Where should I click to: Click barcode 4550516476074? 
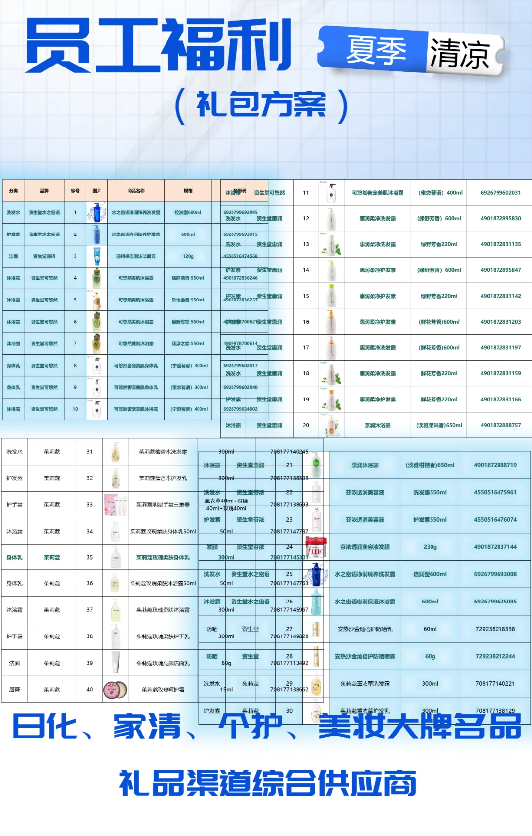click(x=495, y=519)
